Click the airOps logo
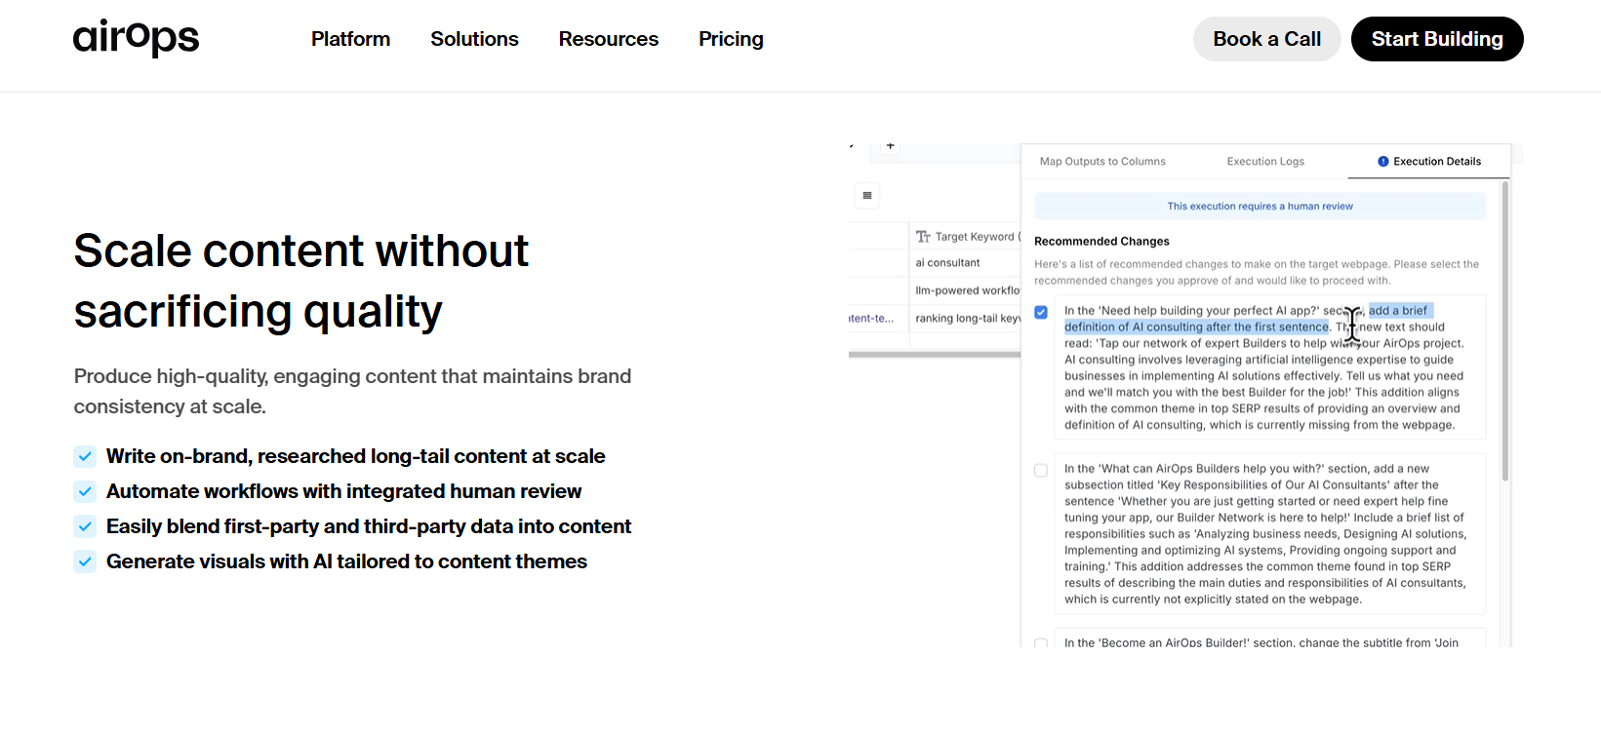The height and width of the screenshot is (734, 1601). click(x=136, y=38)
